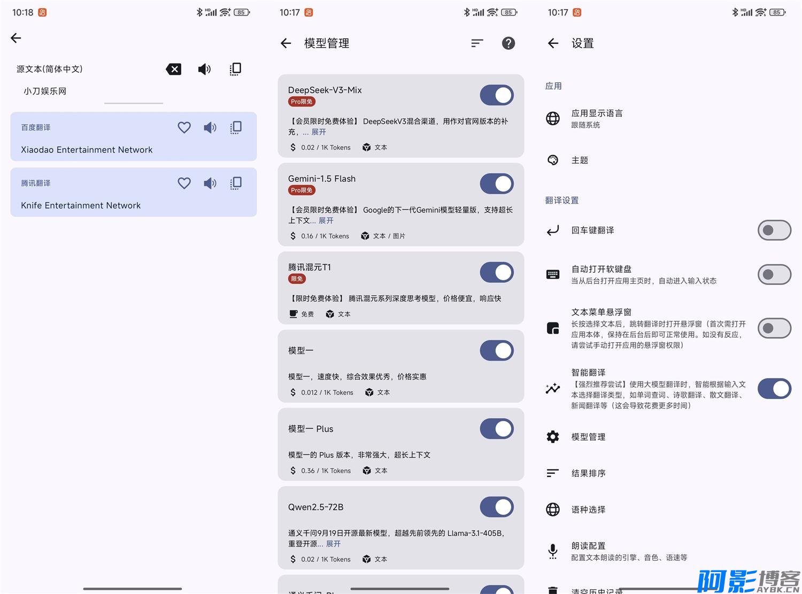
Task: Click globe icon beside 语种选择
Action: tap(553, 510)
